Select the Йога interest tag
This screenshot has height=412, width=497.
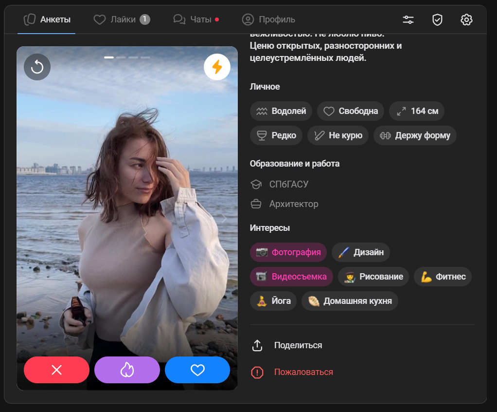coord(273,300)
